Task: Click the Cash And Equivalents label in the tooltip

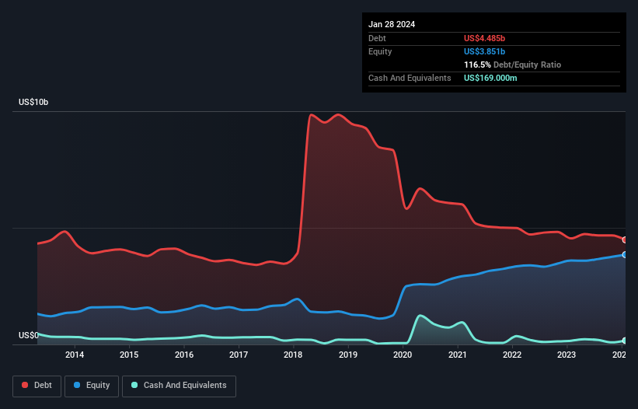Action: 410,78
